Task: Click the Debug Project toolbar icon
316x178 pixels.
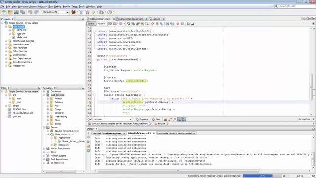Action: coord(101,12)
